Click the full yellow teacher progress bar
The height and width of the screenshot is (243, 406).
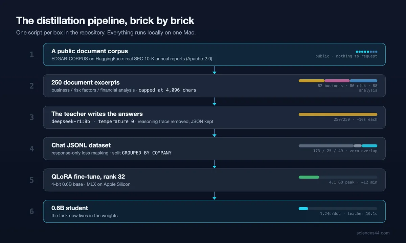pos(338,114)
